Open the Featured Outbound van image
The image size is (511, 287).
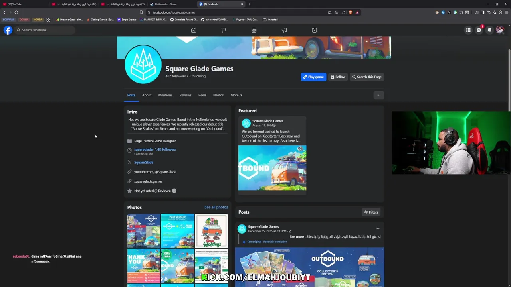(272, 168)
